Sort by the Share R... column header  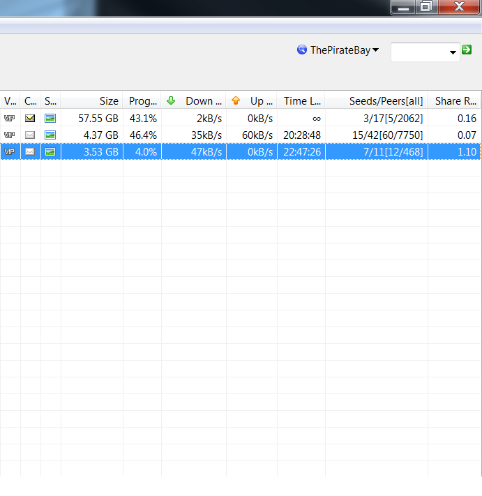pos(454,100)
